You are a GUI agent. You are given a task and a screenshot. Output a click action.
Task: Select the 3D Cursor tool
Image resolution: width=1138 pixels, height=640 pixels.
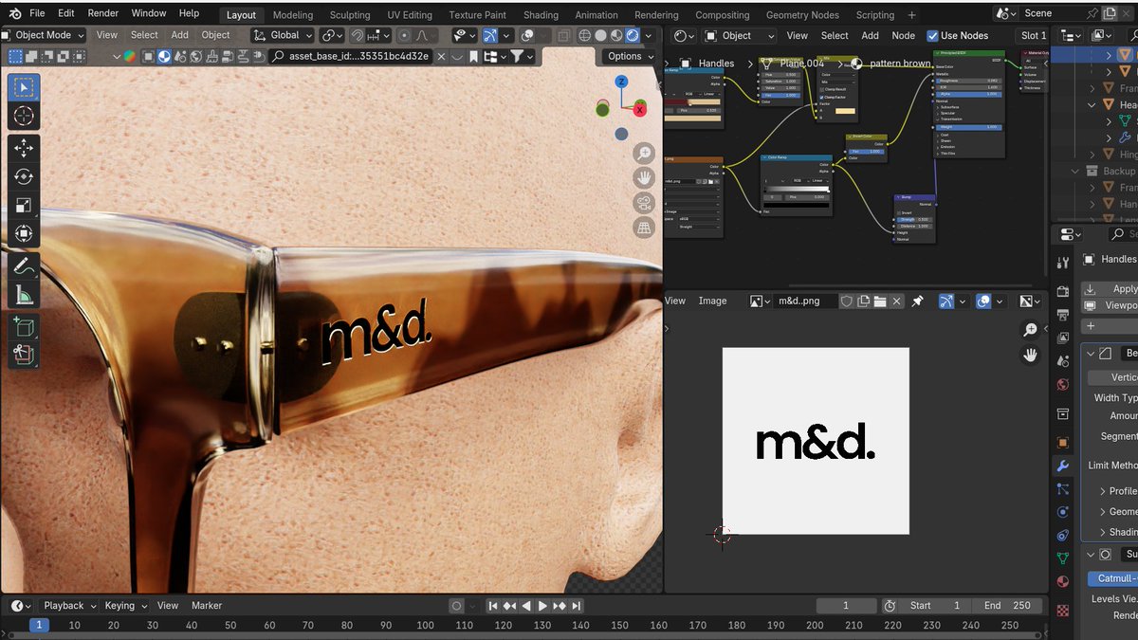24,117
